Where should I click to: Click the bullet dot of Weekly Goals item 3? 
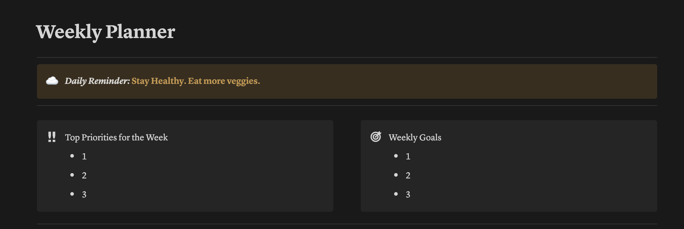click(x=396, y=194)
